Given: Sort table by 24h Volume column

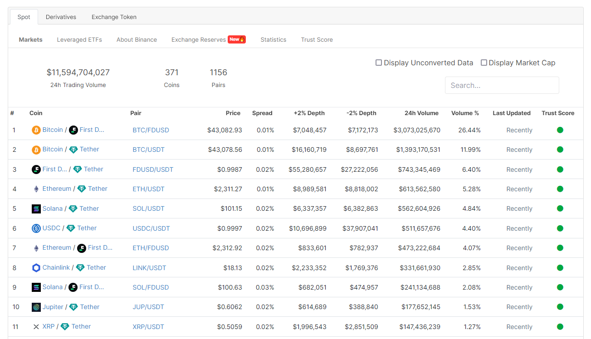Looking at the screenshot, I should 421,113.
